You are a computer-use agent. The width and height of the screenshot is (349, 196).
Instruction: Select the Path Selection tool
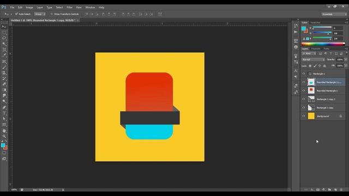point(4,119)
